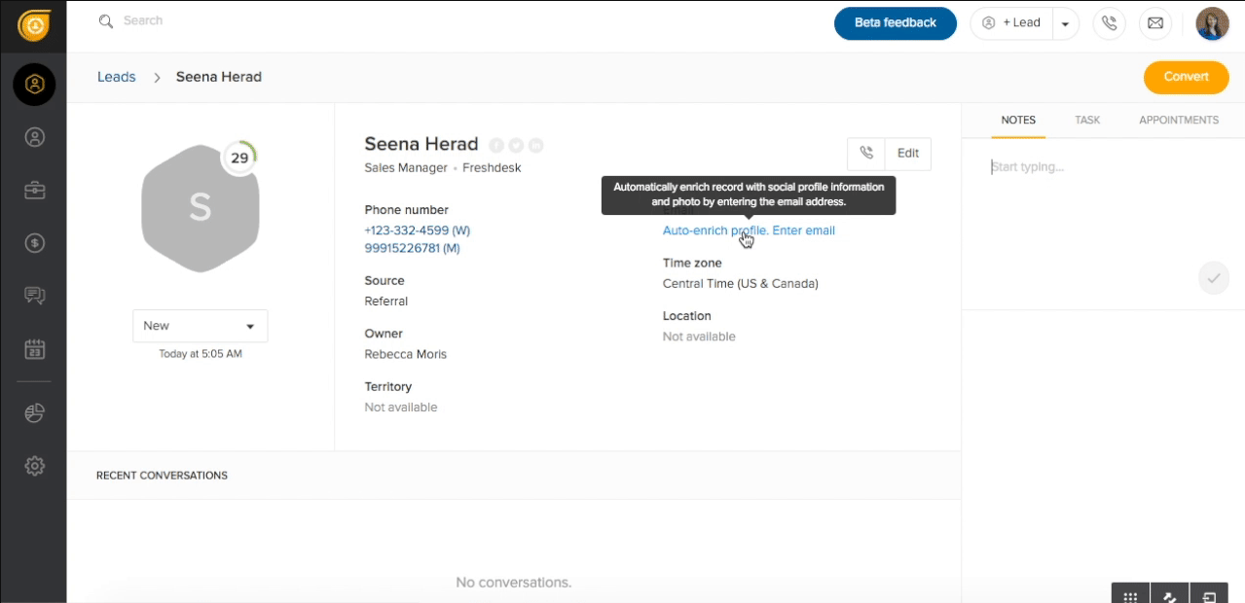
Task: Click the phone call icon beside Edit
Action: pyautogui.click(x=866, y=154)
